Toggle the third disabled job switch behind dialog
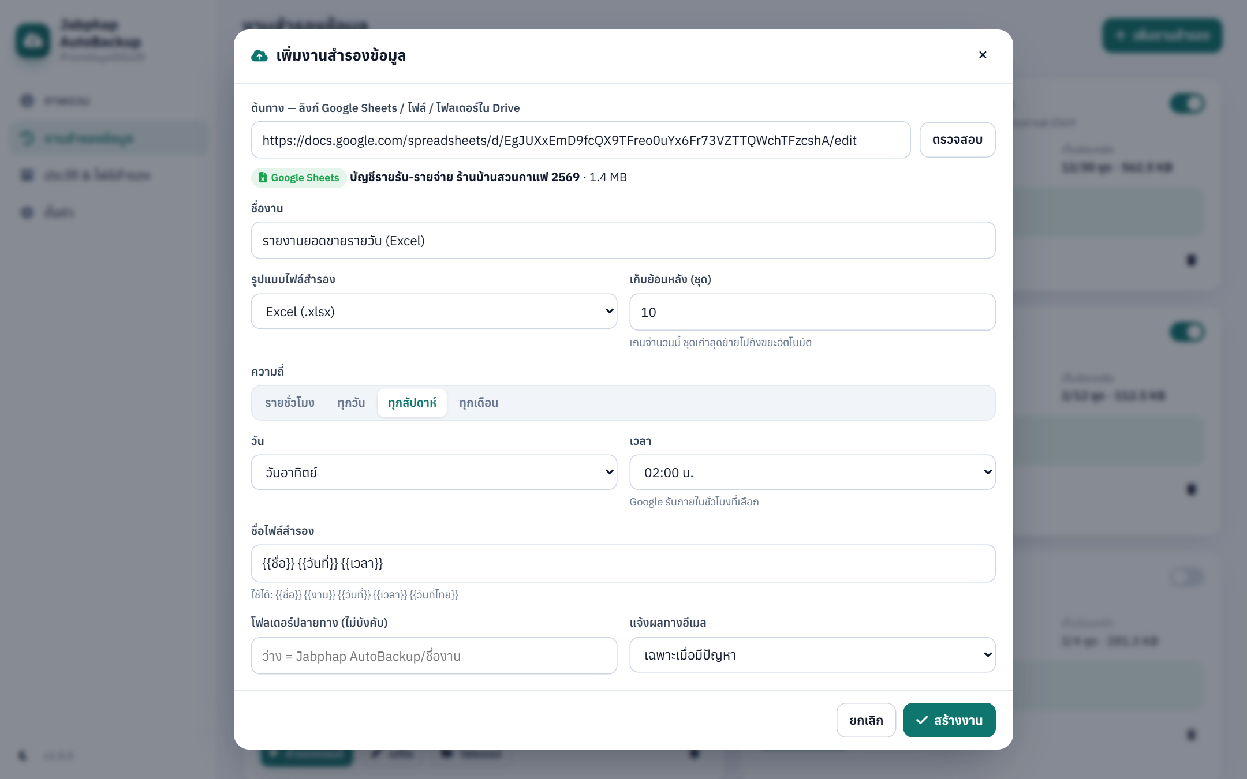1247x779 pixels. click(x=1188, y=576)
